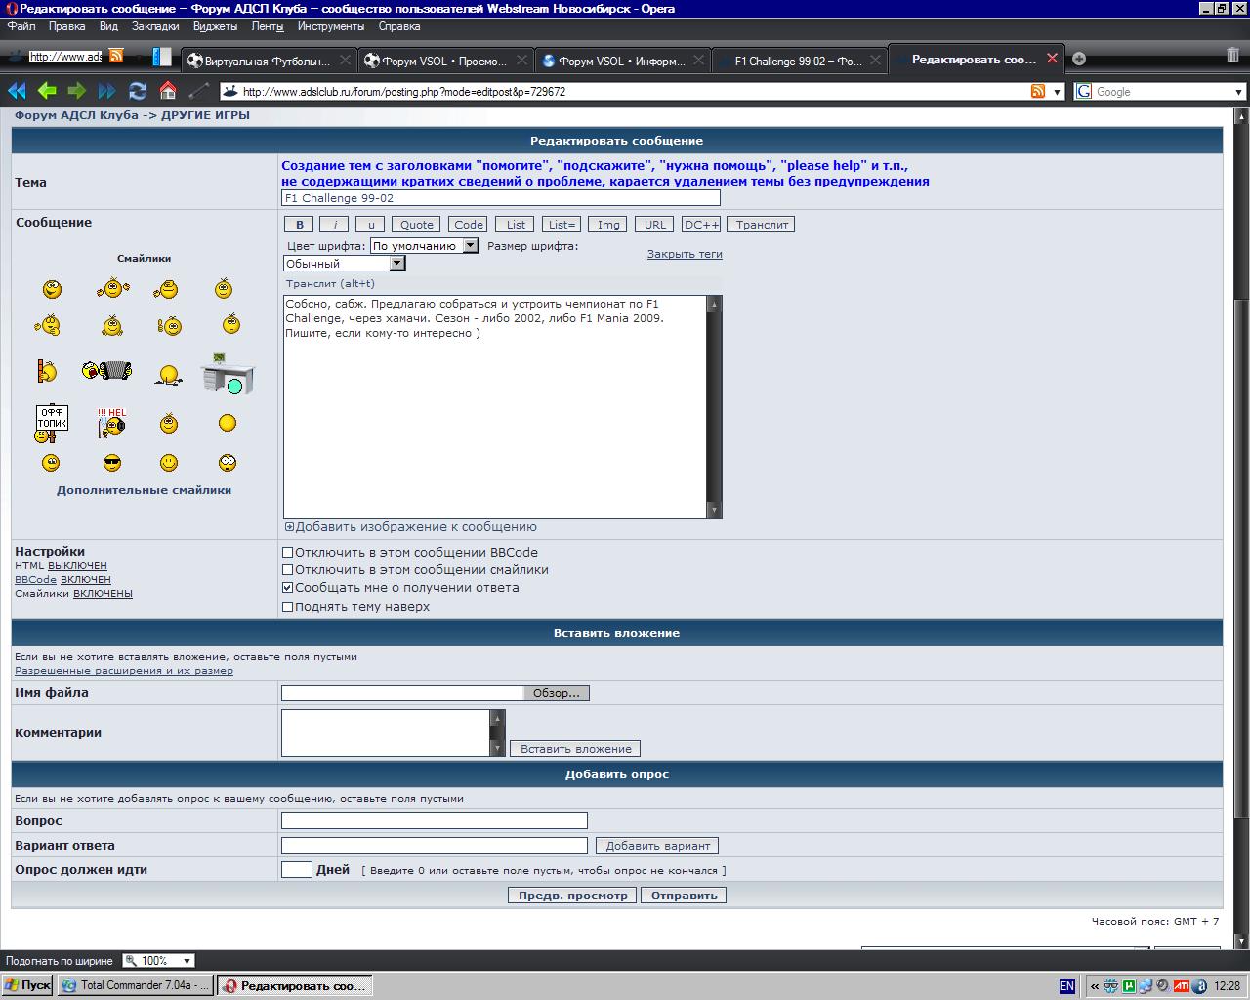Uncheck 'Сообщать мне о получении ответа'
The image size is (1250, 1000).
(288, 588)
